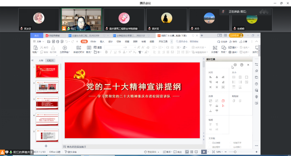Click the red select-by-type icon under 选择

tap(223, 101)
